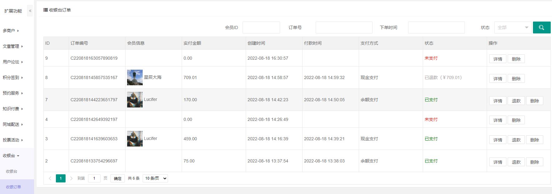Collapse the 收银台 sidebar section
The height and width of the screenshot is (194, 552).
(11, 156)
